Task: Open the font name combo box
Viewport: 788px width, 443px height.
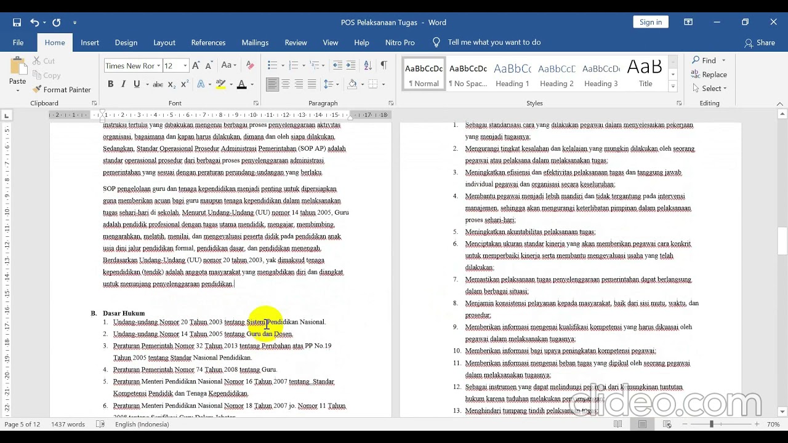Action: [132, 66]
